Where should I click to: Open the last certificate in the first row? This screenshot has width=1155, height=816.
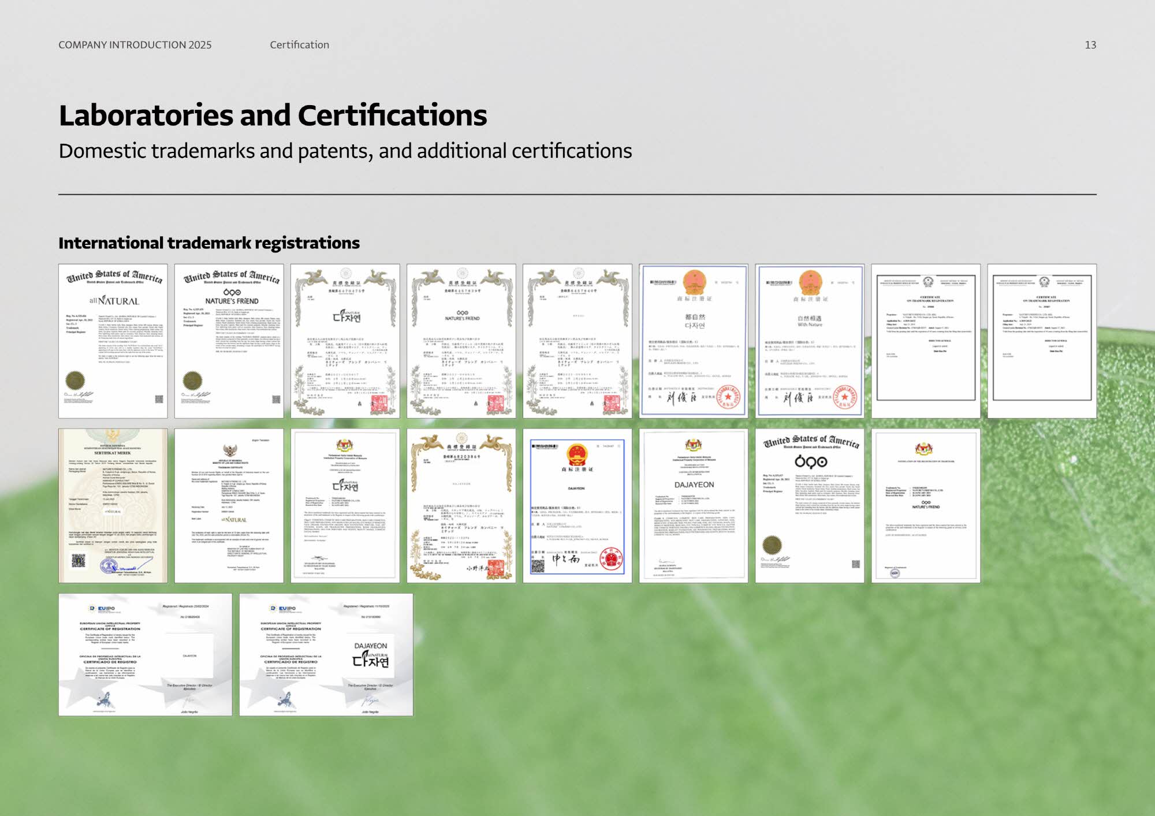click(x=1042, y=341)
